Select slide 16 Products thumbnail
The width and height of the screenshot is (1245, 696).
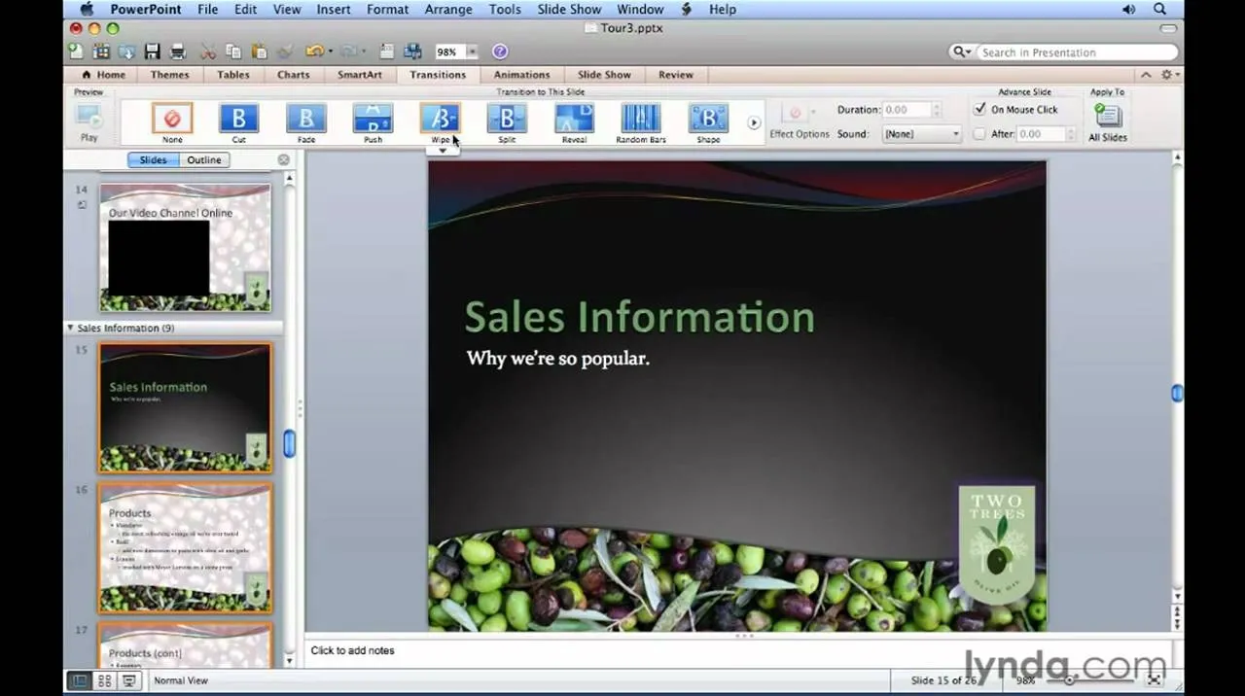(185, 548)
